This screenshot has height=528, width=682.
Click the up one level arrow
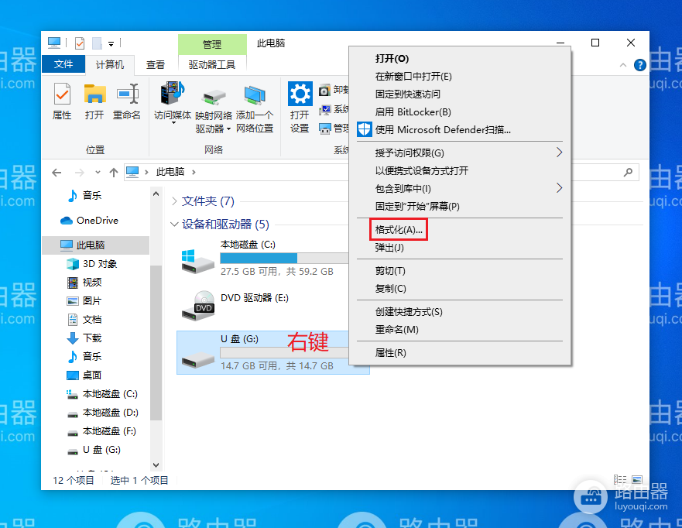coord(114,173)
